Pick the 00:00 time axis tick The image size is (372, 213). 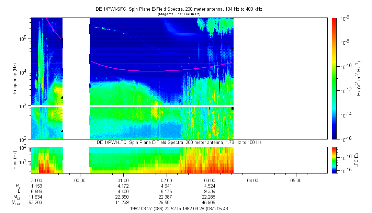click(80, 180)
